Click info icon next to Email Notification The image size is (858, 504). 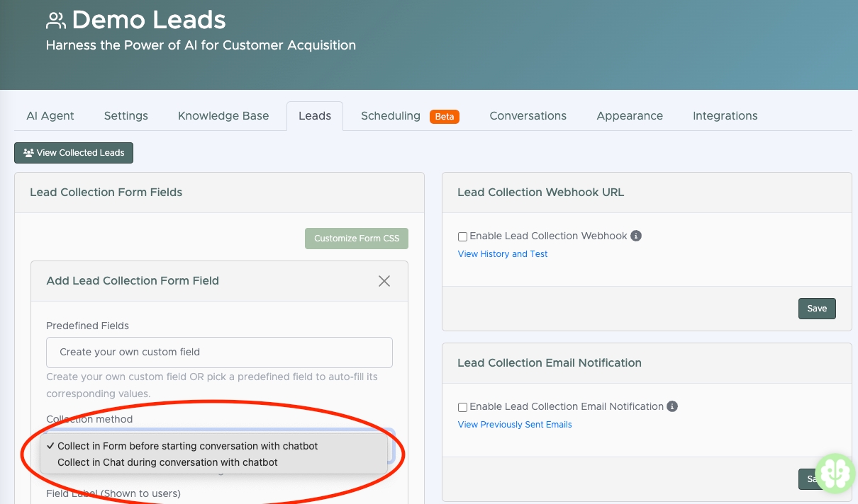[672, 406]
